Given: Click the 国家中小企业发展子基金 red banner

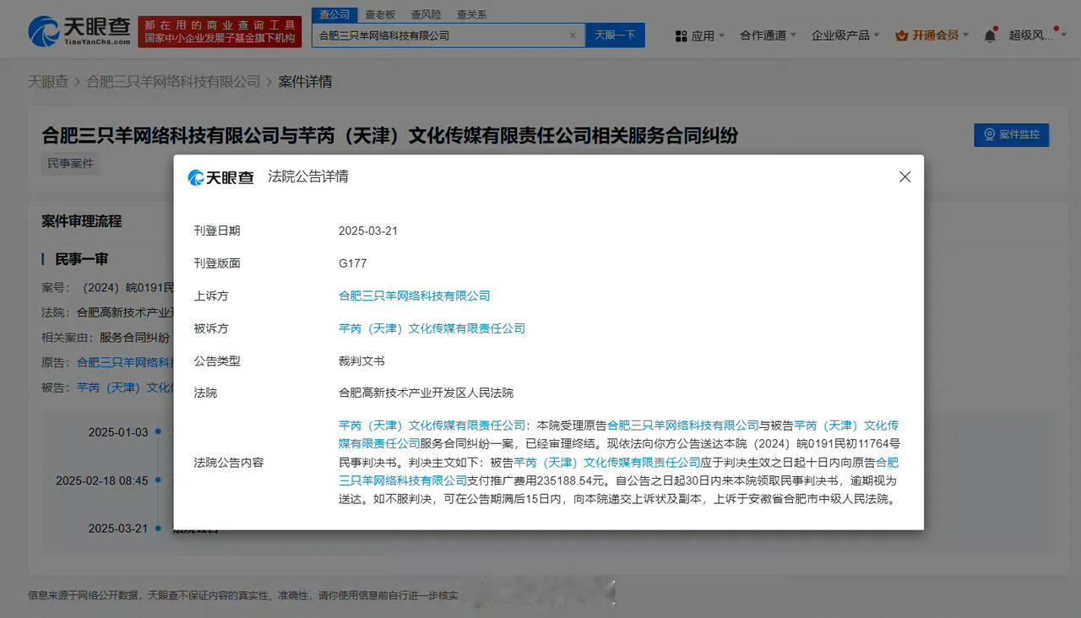Looking at the screenshot, I should click(220, 31).
